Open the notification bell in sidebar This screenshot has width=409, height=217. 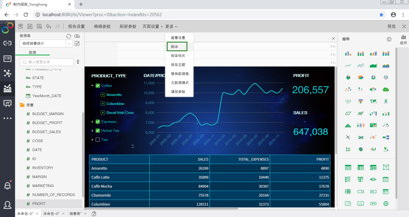pos(7,186)
